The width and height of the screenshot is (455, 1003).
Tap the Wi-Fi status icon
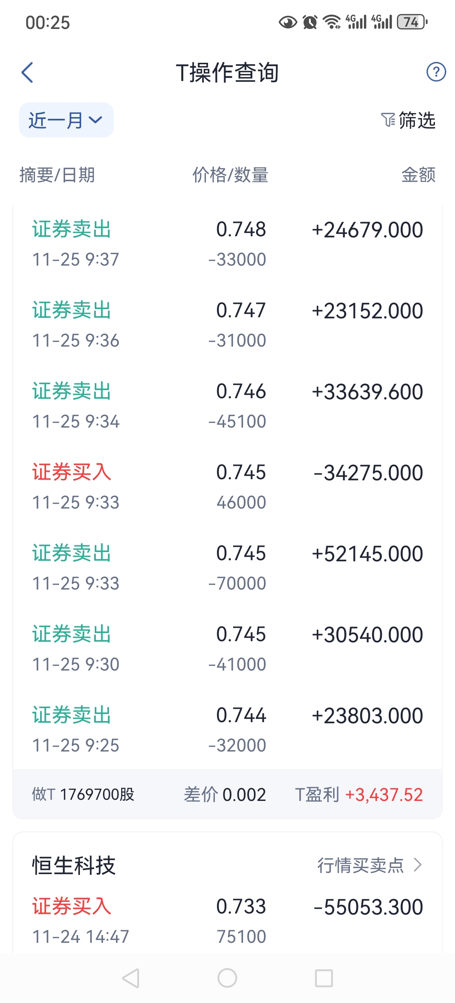[332, 22]
